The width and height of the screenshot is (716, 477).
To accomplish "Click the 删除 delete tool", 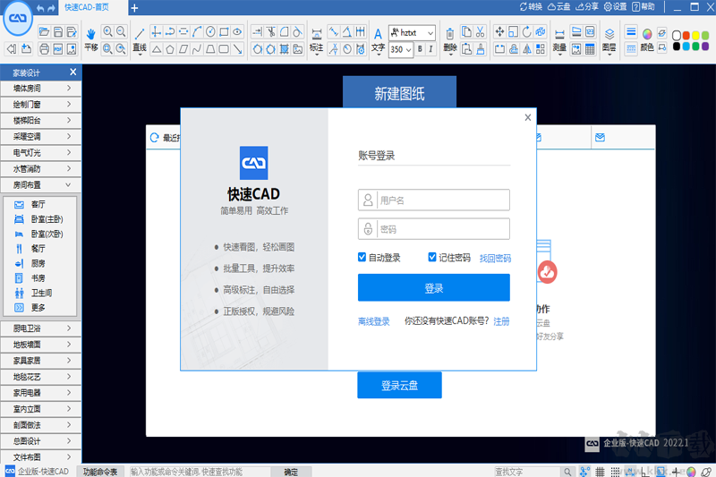I will 449,38.
